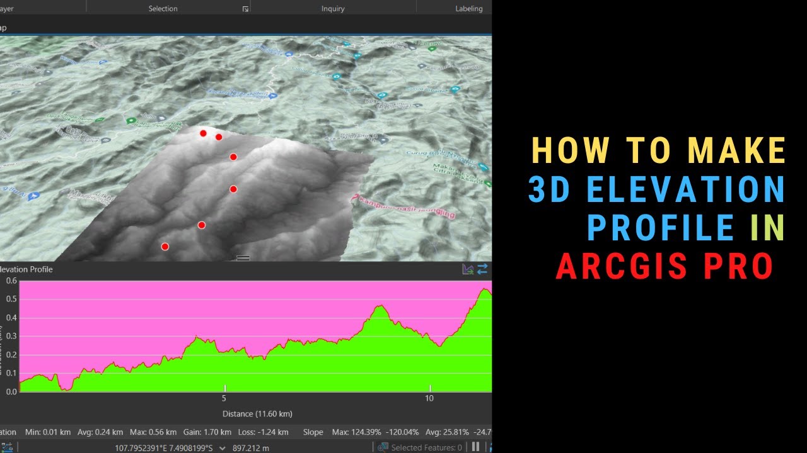Click the 0.6 value on elevation axis
The image size is (807, 453).
11,281
